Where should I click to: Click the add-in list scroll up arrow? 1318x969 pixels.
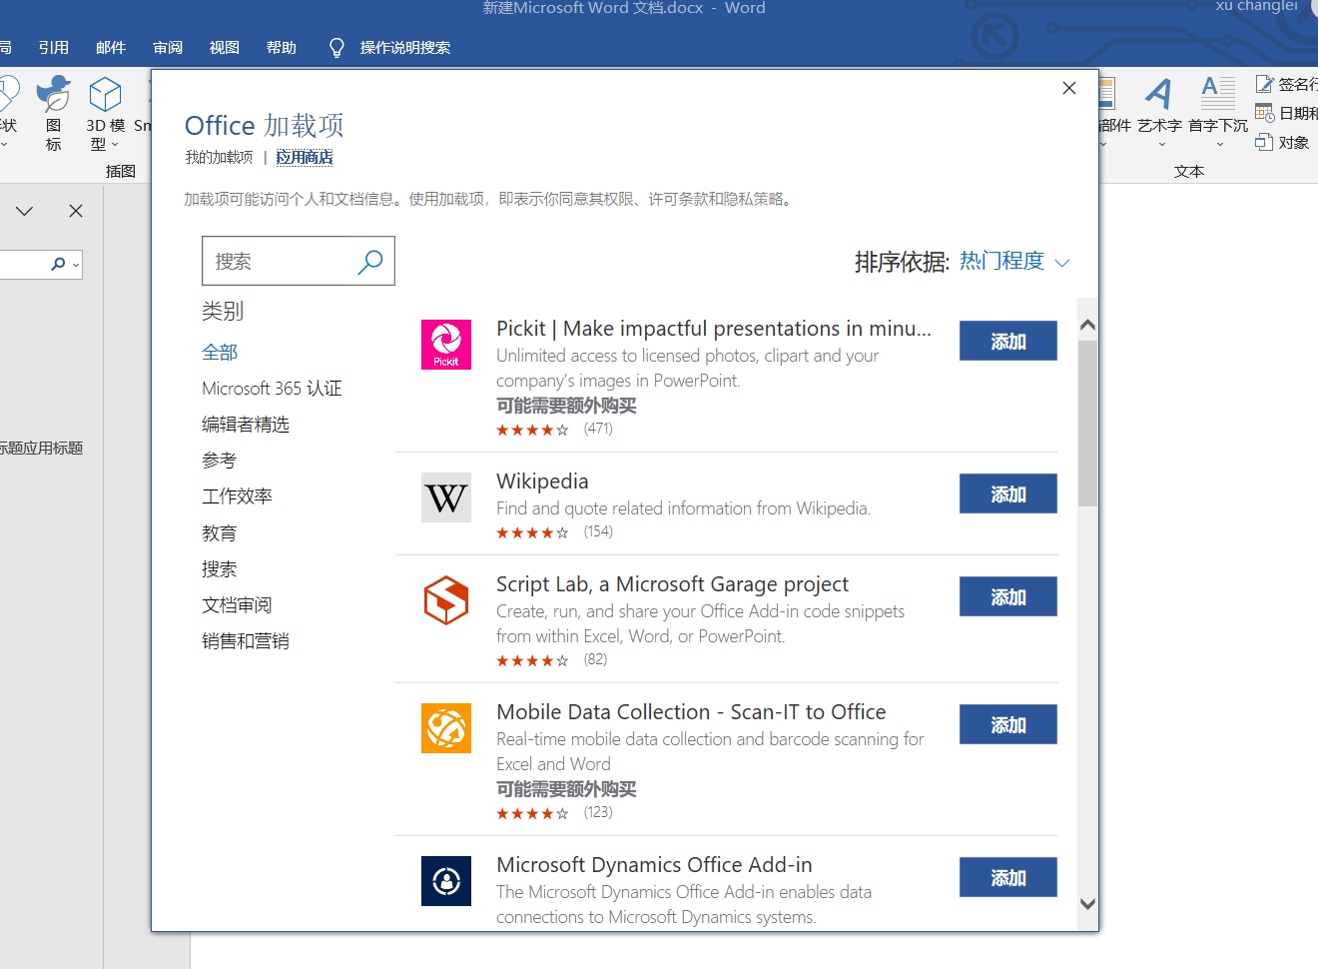[x=1088, y=325]
